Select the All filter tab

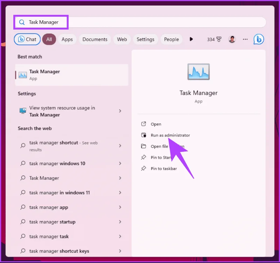click(x=49, y=39)
